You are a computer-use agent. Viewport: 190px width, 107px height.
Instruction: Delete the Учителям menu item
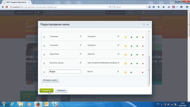click(x=143, y=46)
